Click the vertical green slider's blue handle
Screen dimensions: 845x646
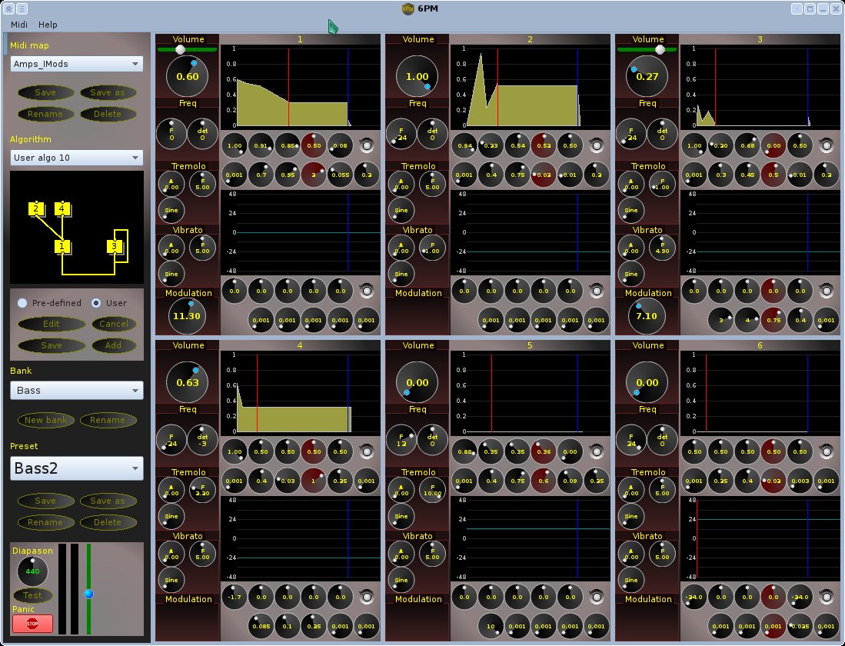89,594
